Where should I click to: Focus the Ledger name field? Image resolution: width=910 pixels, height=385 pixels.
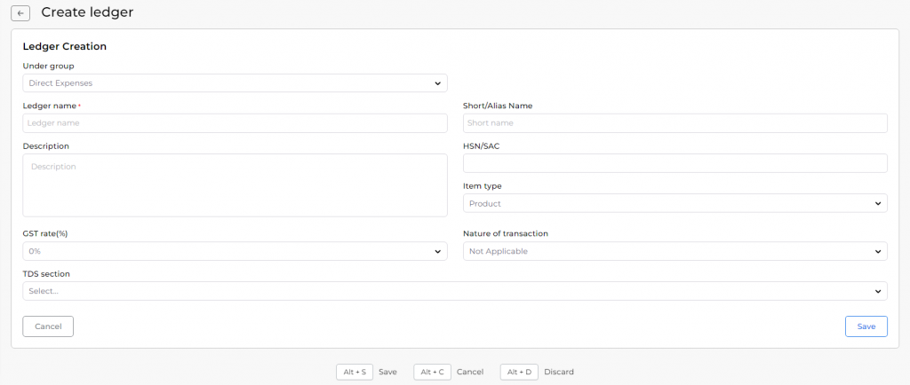point(235,123)
